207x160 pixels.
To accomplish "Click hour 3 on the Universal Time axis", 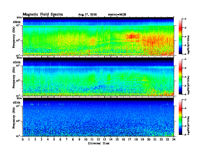I will click(42, 139).
